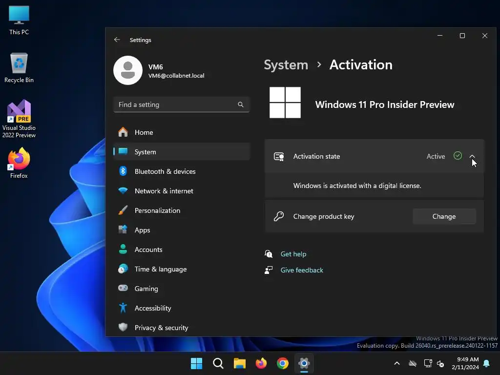
Task: Open the Windows Start button in taskbar
Action: coord(196,363)
